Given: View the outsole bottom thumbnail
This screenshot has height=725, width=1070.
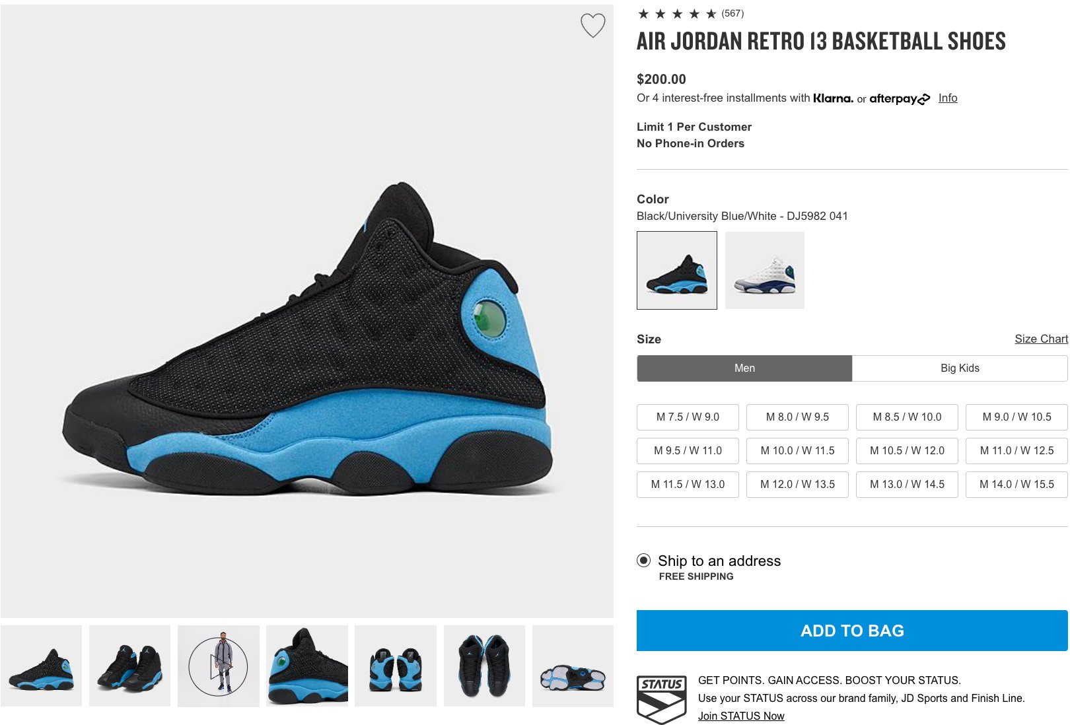Looking at the screenshot, I should pos(573,666).
